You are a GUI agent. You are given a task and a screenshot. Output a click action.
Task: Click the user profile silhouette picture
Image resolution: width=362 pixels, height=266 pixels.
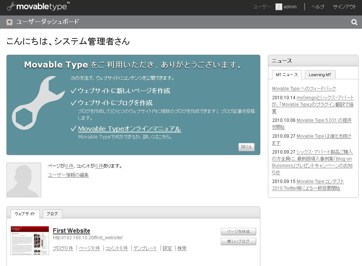(24, 180)
